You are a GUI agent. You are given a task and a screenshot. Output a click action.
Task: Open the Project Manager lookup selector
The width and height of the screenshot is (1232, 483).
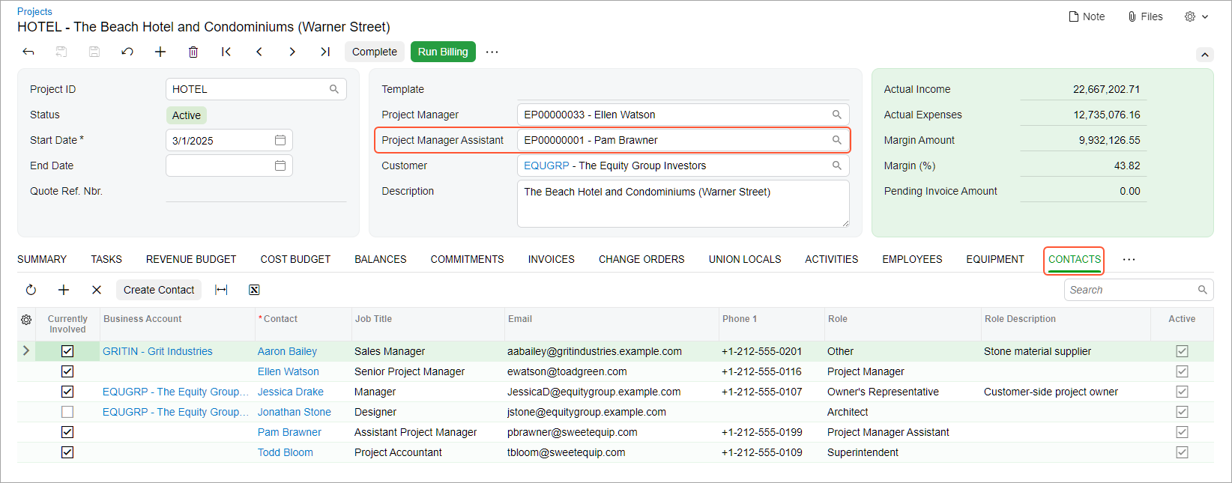836,115
